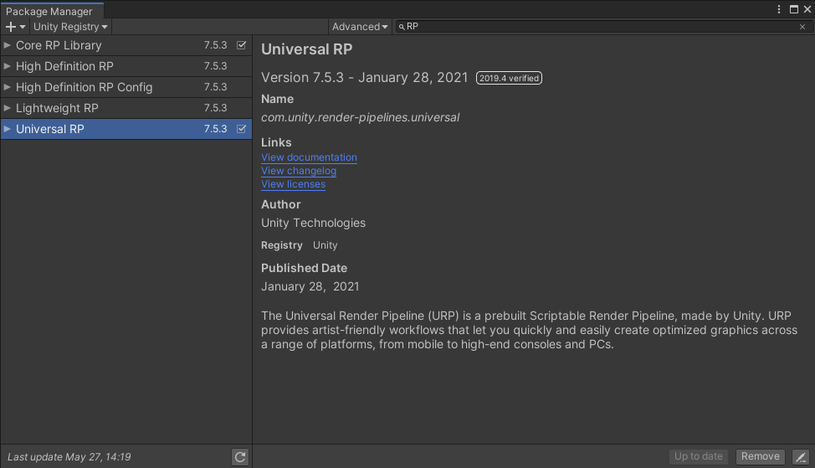Close the Package Manager window

pyautogui.click(x=807, y=9)
